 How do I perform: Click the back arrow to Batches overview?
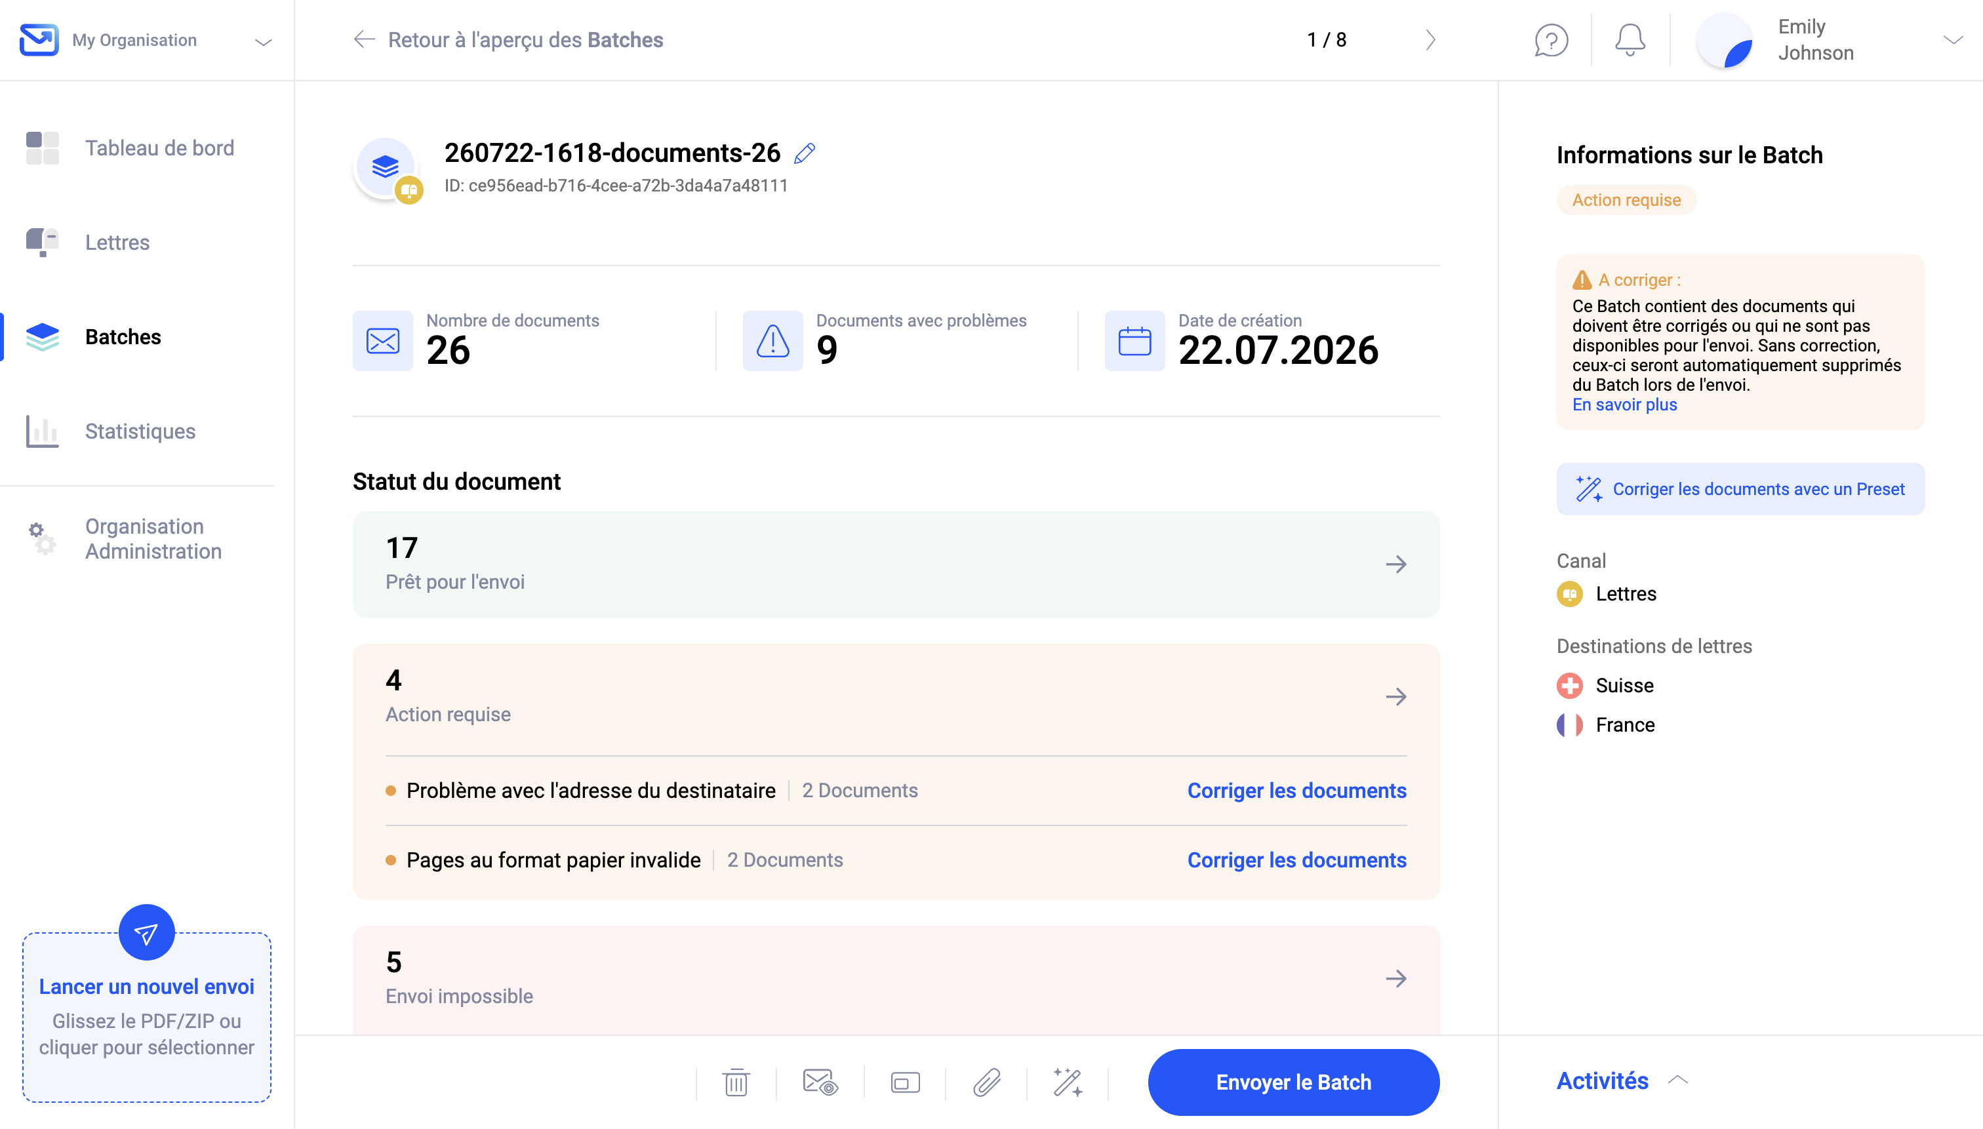[x=364, y=39]
